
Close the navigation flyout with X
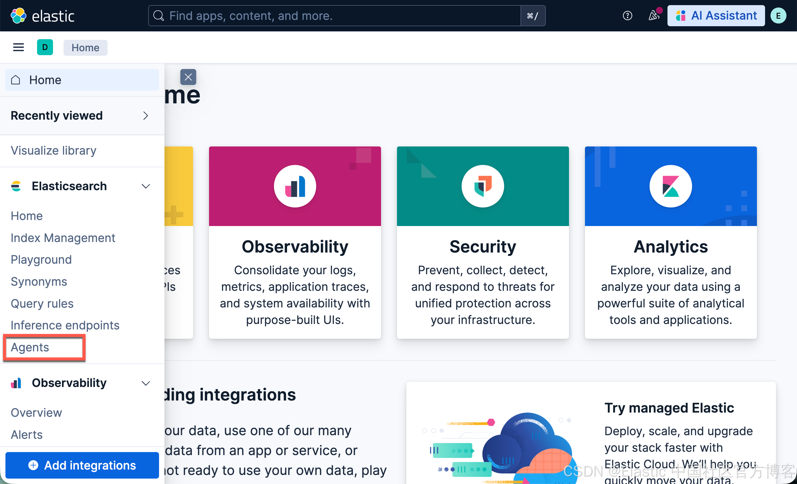click(x=188, y=77)
